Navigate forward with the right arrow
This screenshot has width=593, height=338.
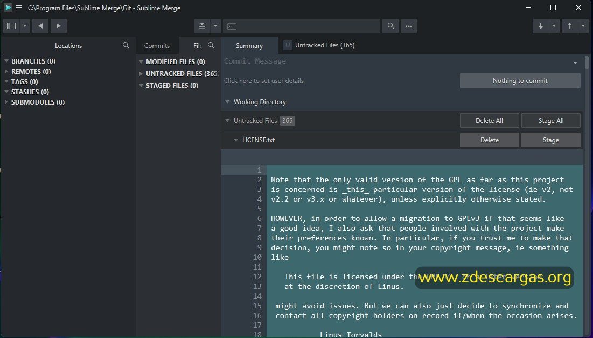(x=59, y=26)
